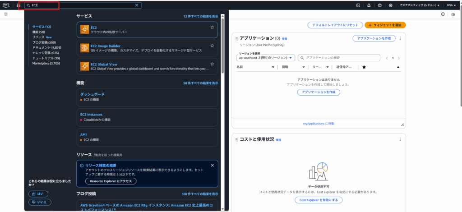Favorite EC2 Global View with star
This screenshot has height=212, width=462.
212,64
